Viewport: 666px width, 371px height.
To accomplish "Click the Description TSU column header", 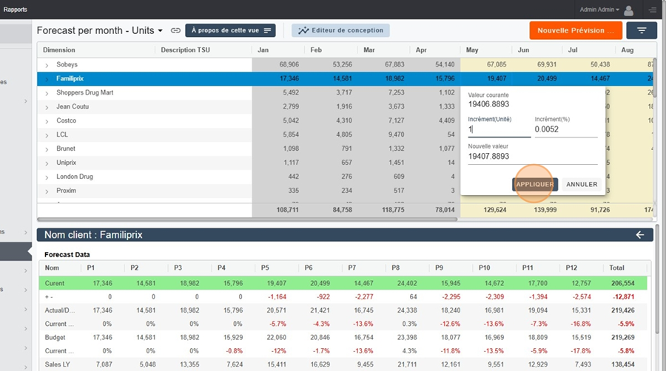I will (185, 50).
